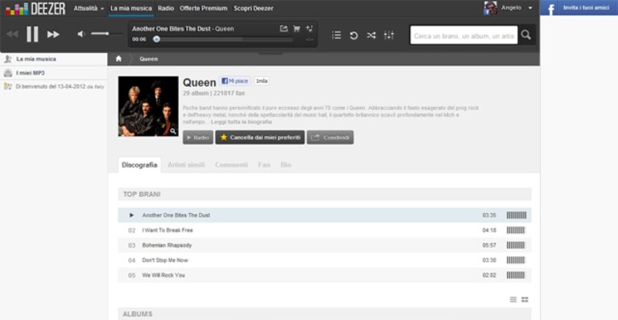This screenshot has width=618, height=320.
Task: Click Angelo profile avatar
Action: pyautogui.click(x=491, y=8)
